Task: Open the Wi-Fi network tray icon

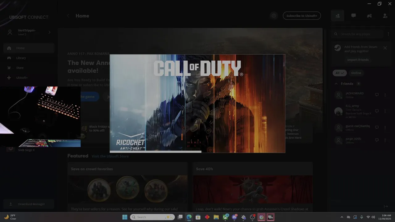Action: [x=368, y=217]
